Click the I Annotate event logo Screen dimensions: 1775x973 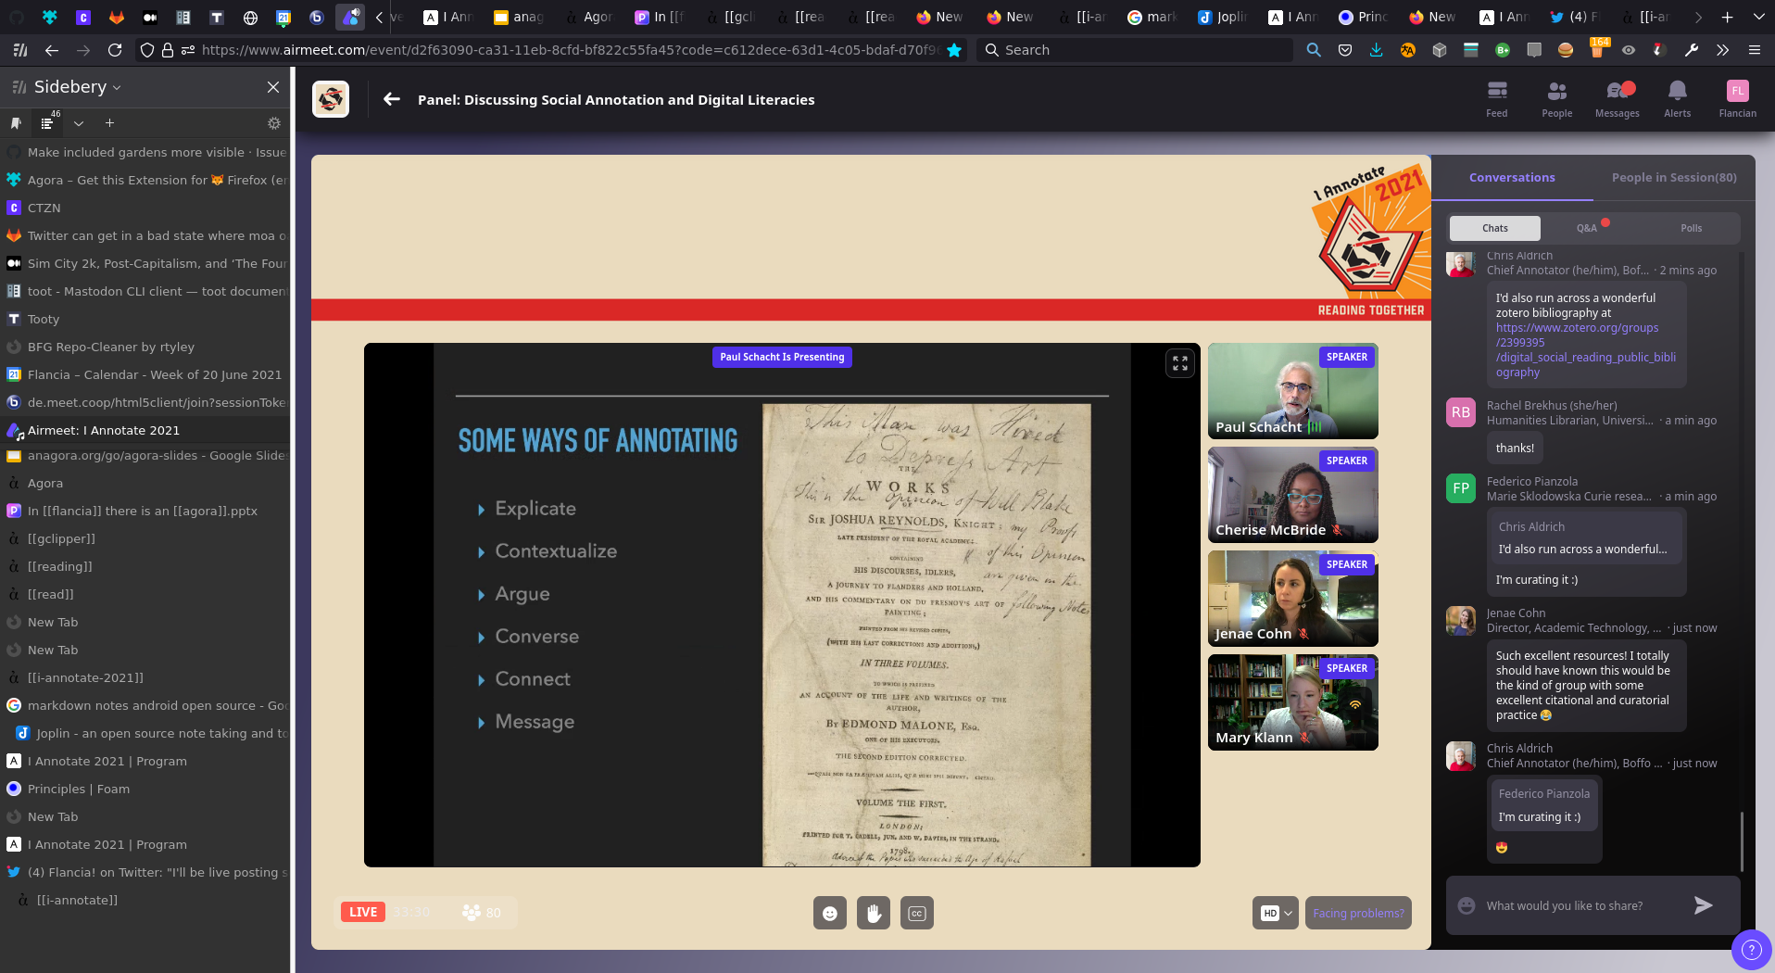[x=331, y=99]
